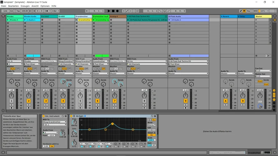The height and width of the screenshot is (156, 278).
Task: Toggle EQ Eight spectrum analyzer button
Action: click(x=154, y=120)
